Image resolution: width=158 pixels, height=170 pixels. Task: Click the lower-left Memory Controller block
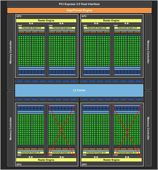[x=11, y=129]
